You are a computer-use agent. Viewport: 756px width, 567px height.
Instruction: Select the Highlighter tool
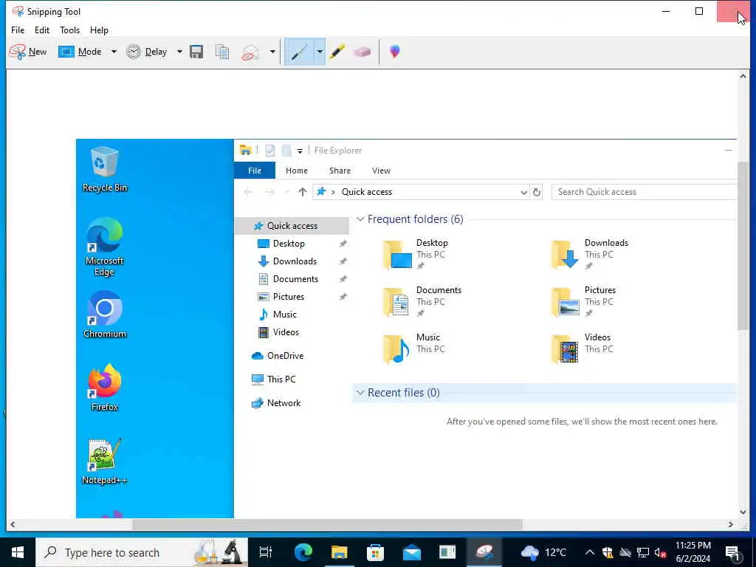click(337, 52)
